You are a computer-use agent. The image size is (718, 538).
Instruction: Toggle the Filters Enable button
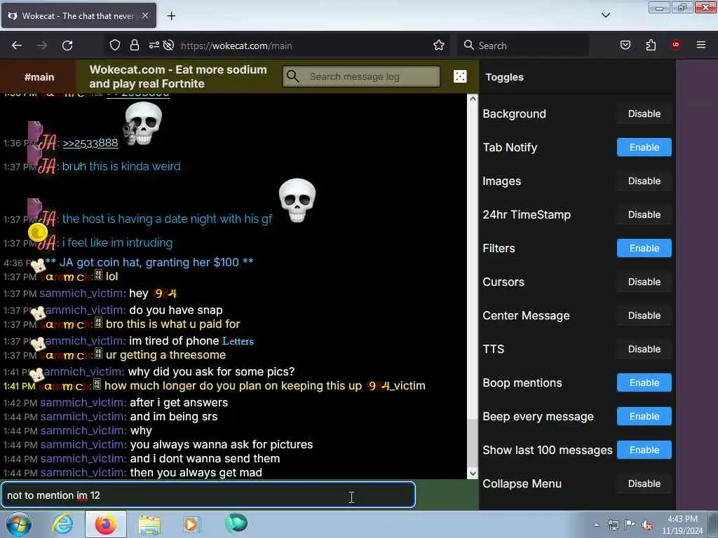pyautogui.click(x=644, y=248)
